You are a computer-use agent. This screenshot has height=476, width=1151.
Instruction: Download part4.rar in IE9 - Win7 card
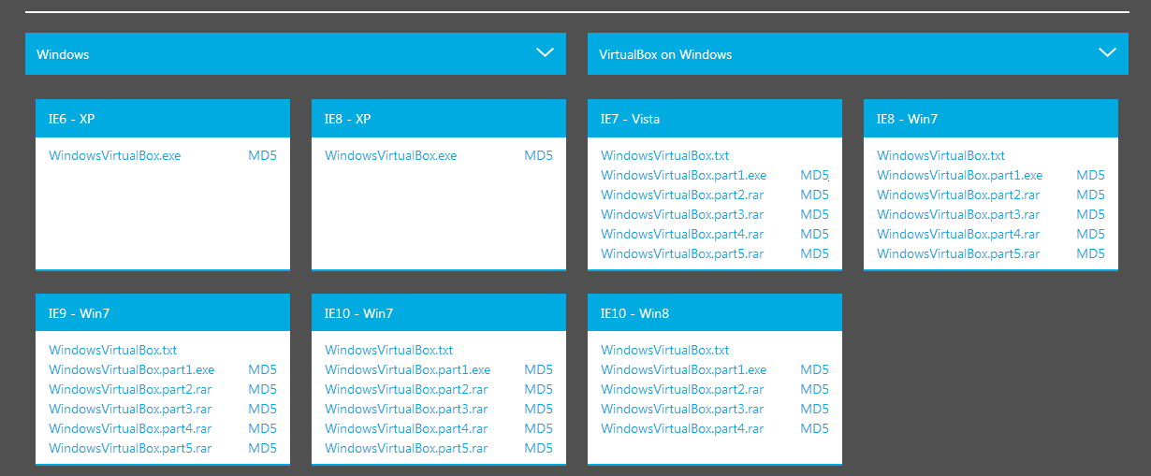point(130,428)
